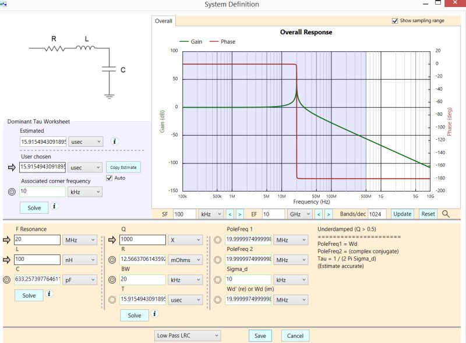The image size is (466, 343).
Task: Click info icon beside Dominant Tau Solve button
Action: [x=55, y=206]
